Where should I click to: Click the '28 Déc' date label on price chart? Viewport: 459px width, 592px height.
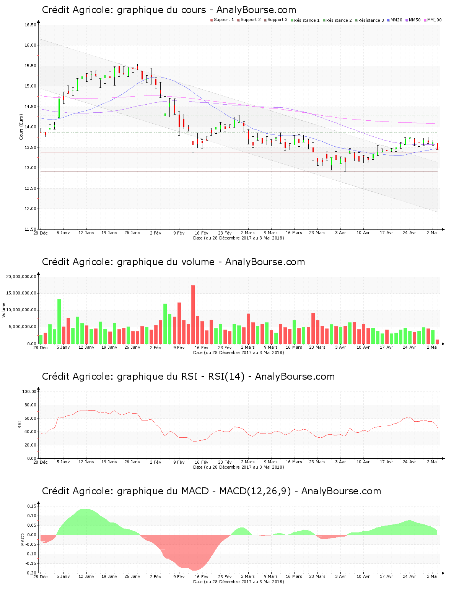pyautogui.click(x=41, y=233)
